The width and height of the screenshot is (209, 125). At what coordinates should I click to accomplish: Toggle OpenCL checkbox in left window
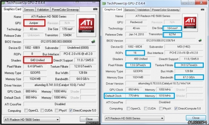[26, 110]
